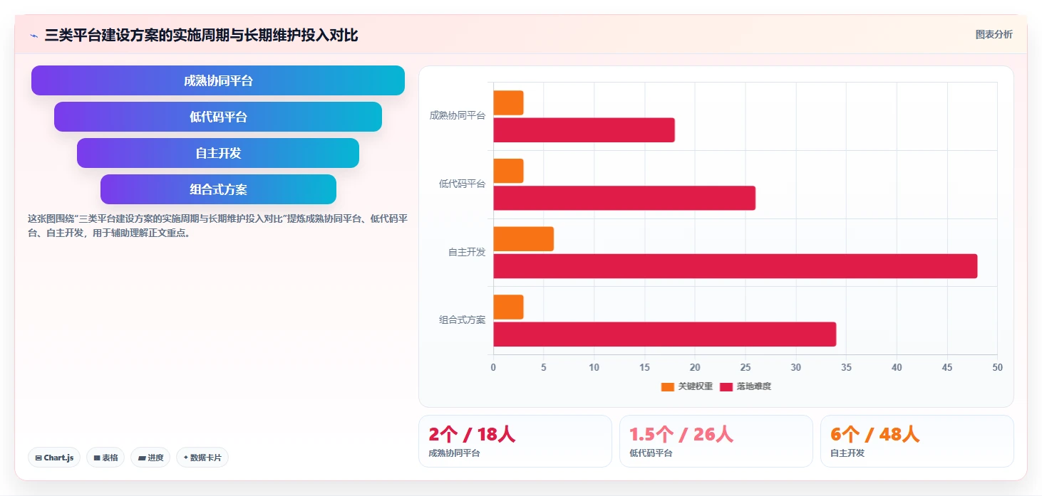Click the orange bar for 低代码平台
This screenshot has width=1042, height=496.
508,171
